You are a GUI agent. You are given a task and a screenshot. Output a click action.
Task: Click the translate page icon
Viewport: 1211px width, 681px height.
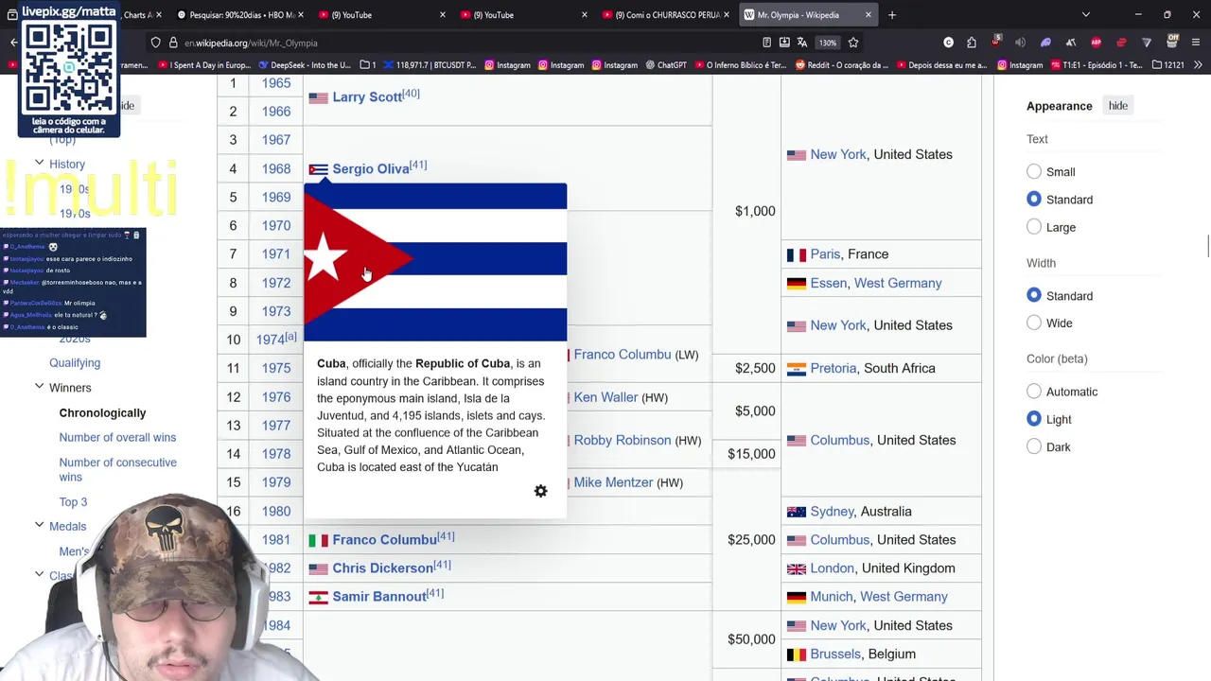(802, 43)
